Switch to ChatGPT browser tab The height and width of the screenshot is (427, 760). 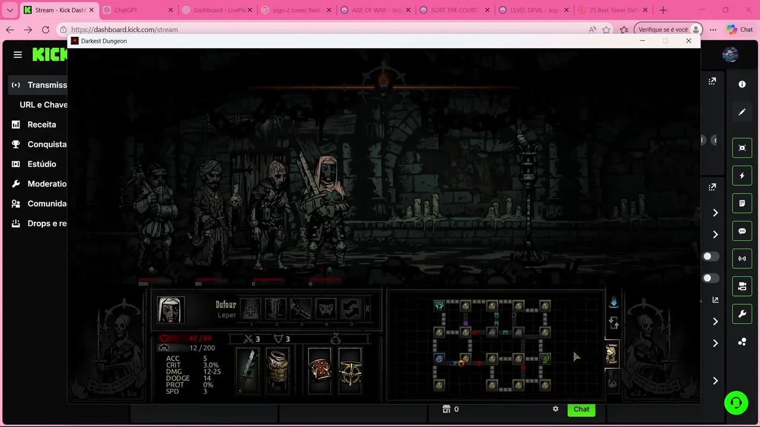pos(138,10)
